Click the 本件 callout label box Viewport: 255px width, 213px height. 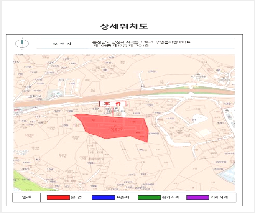pyautogui.click(x=113, y=104)
